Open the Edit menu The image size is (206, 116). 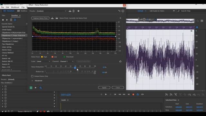7,7
